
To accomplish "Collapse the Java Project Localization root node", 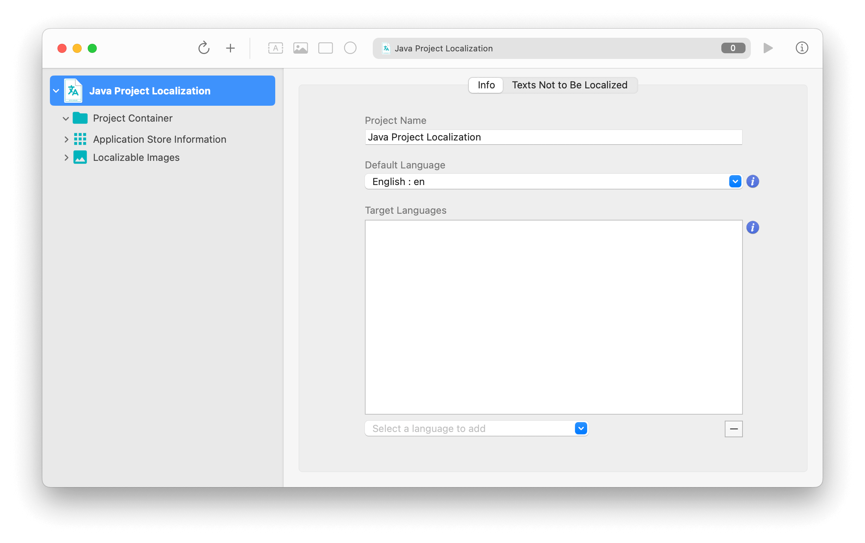I will tap(56, 91).
